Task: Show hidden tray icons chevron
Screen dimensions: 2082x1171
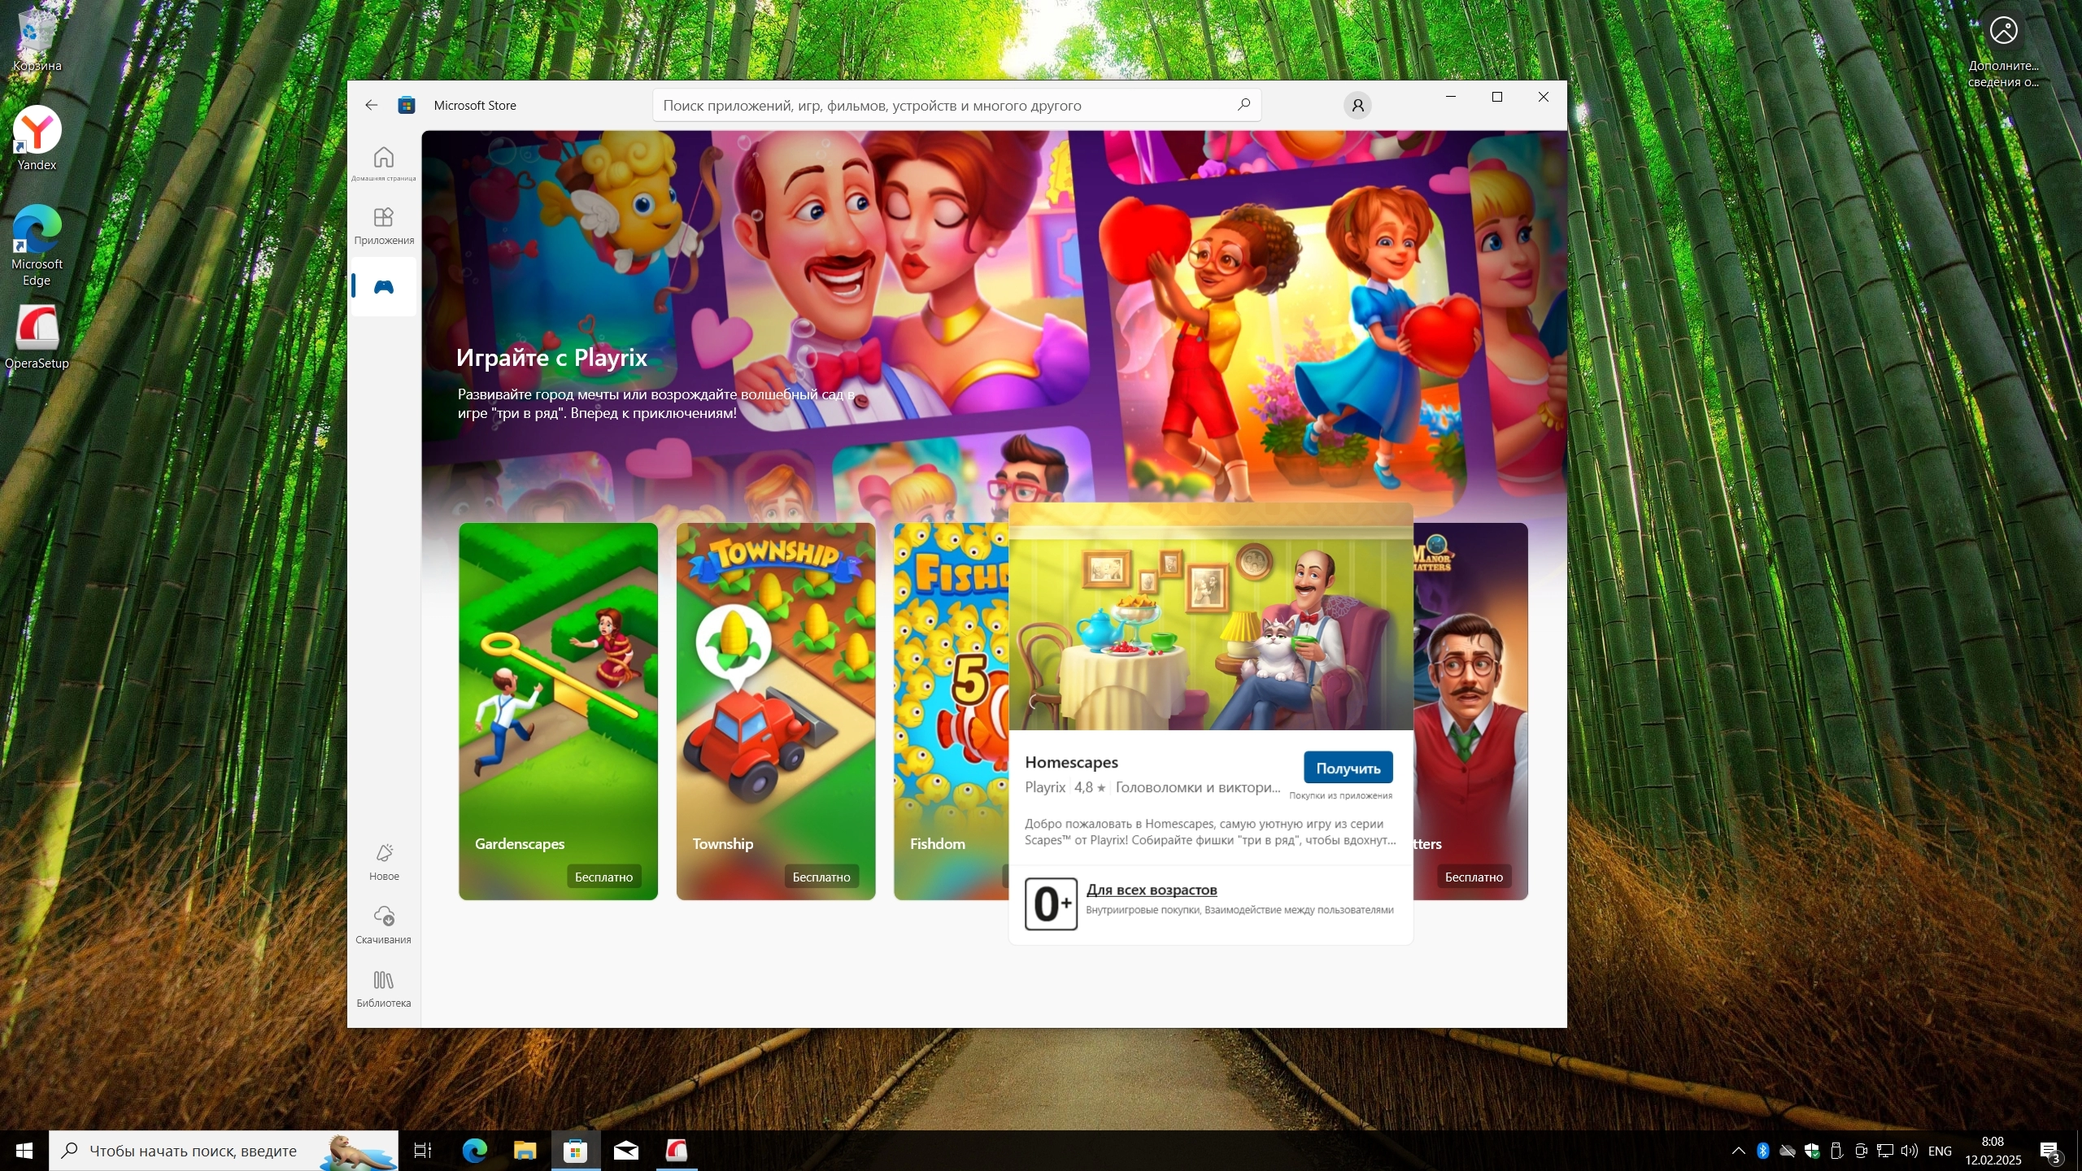Action: (x=1738, y=1151)
